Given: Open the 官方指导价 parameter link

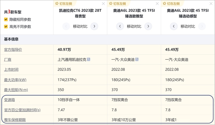Looking at the screenshot, I should coord(13,50).
